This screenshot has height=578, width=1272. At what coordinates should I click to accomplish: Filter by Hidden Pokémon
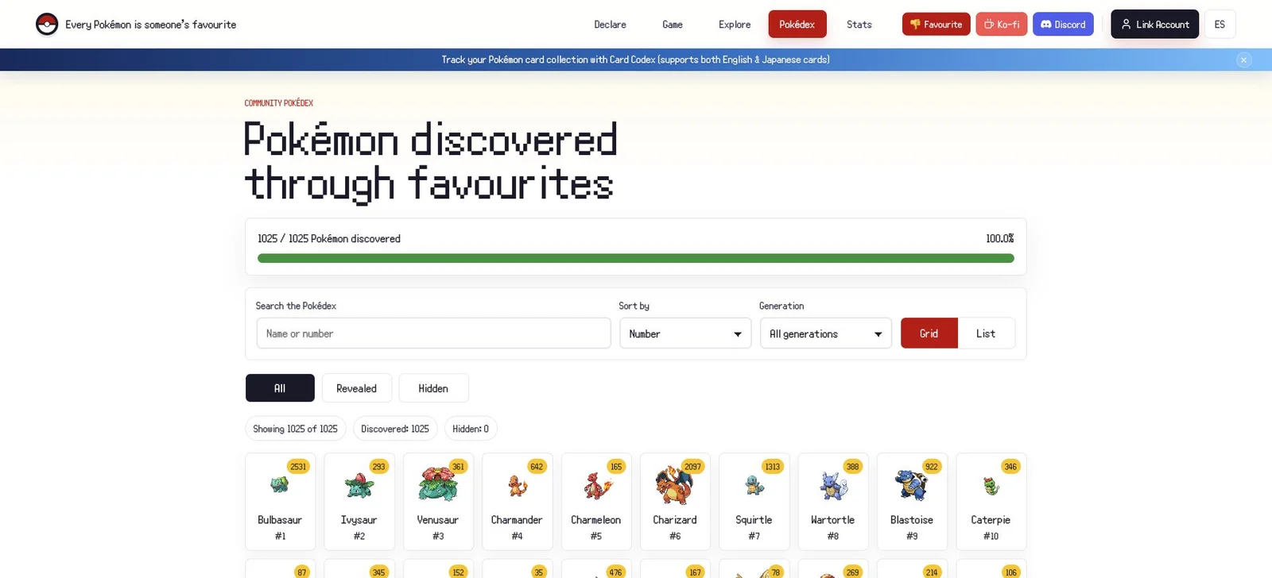coord(433,388)
